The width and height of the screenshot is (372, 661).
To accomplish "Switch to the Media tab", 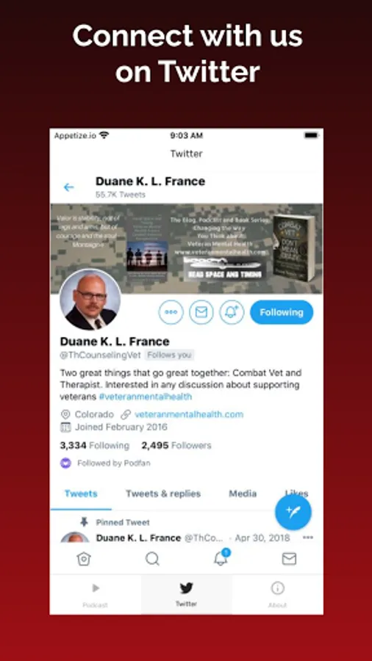I will coord(243,494).
